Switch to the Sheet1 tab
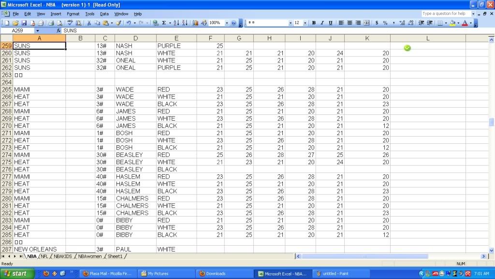This screenshot has height=279, width=495. [x=115, y=256]
